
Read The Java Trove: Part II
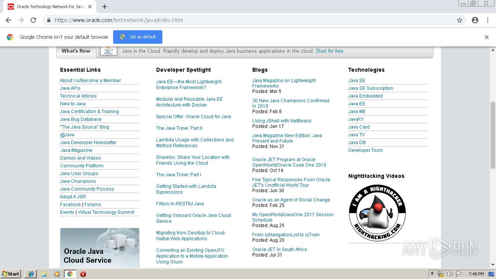[179, 128]
